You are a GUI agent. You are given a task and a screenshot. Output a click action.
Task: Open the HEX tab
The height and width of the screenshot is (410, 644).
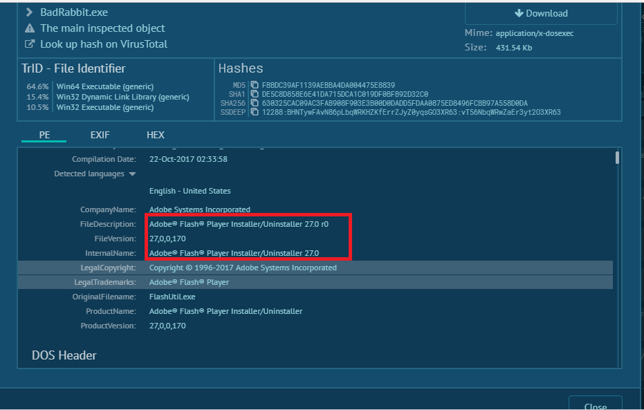click(156, 135)
